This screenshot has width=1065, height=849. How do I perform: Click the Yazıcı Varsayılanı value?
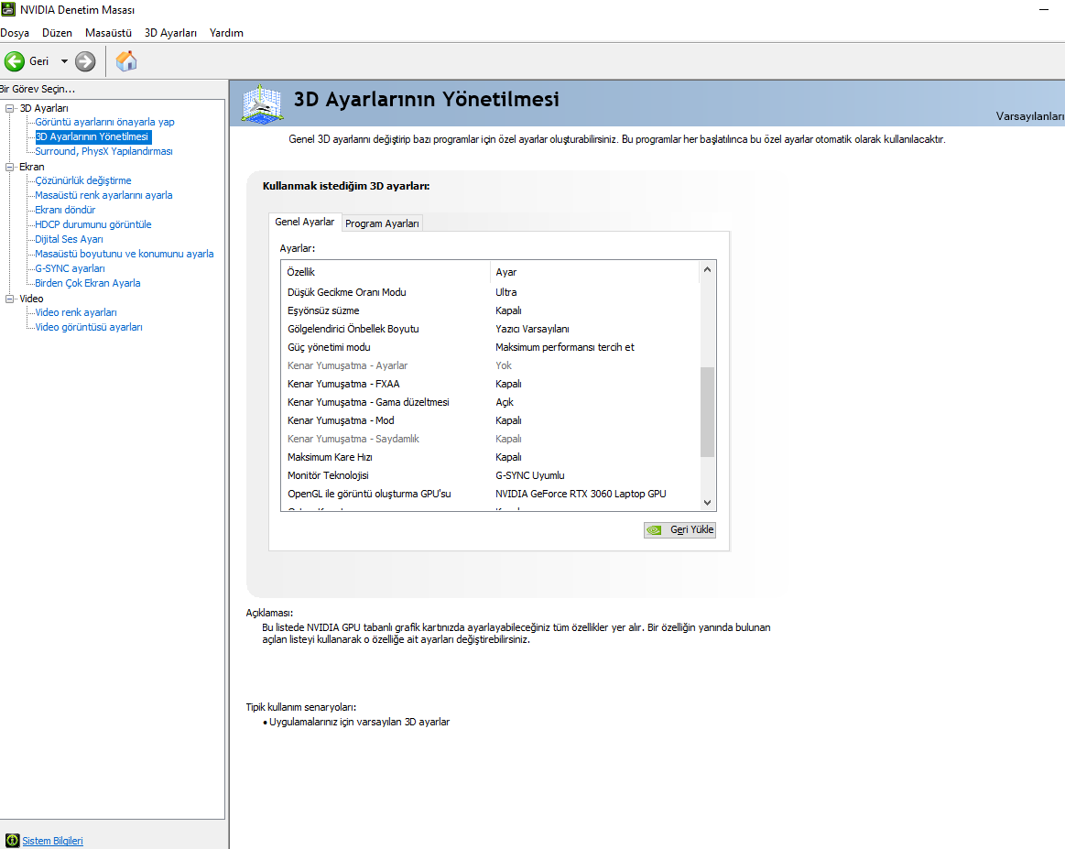pyautogui.click(x=533, y=329)
